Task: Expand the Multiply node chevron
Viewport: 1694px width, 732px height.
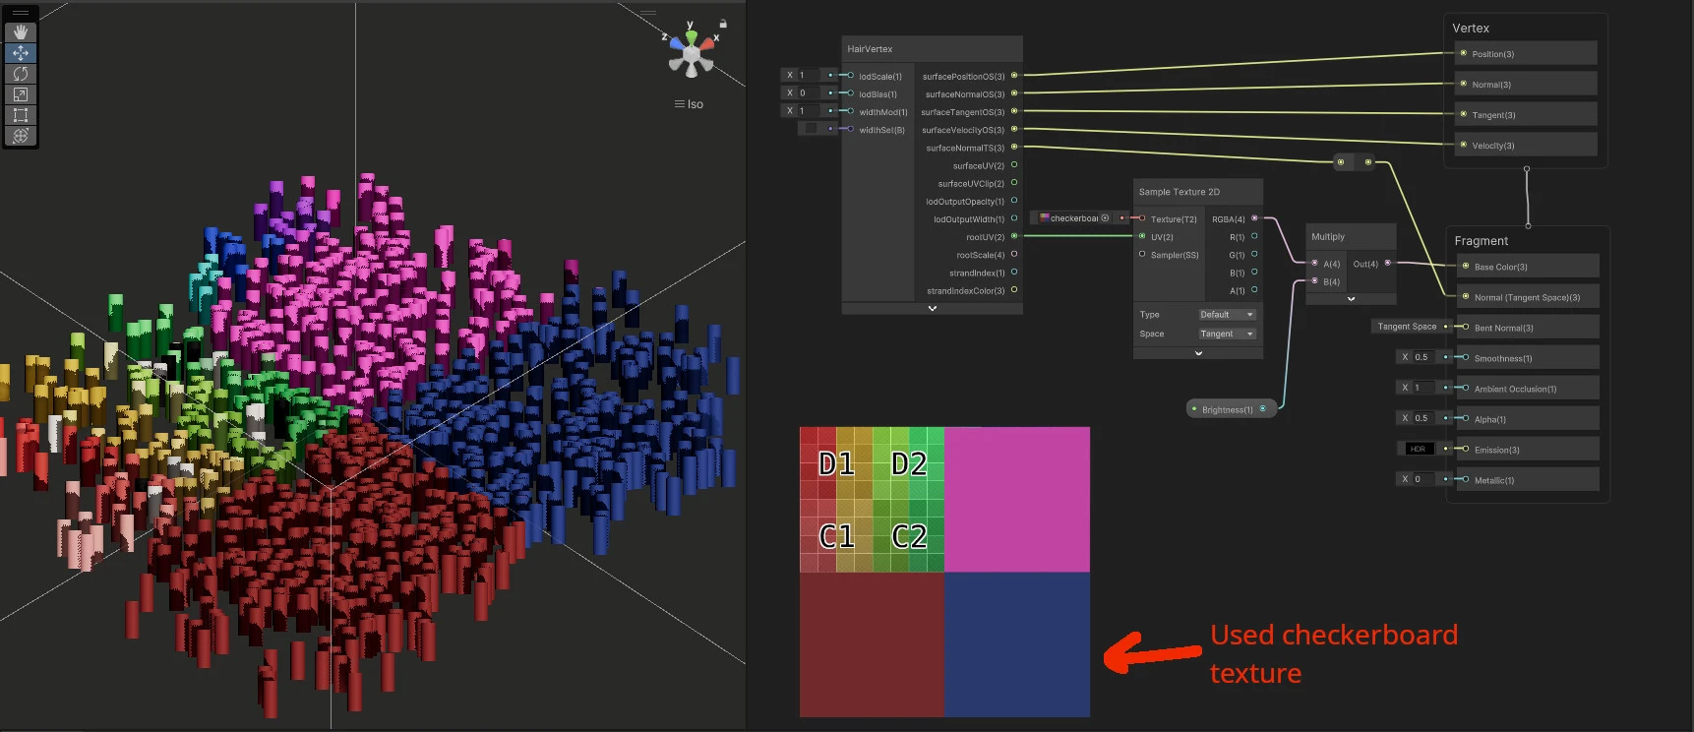Action: [1351, 299]
